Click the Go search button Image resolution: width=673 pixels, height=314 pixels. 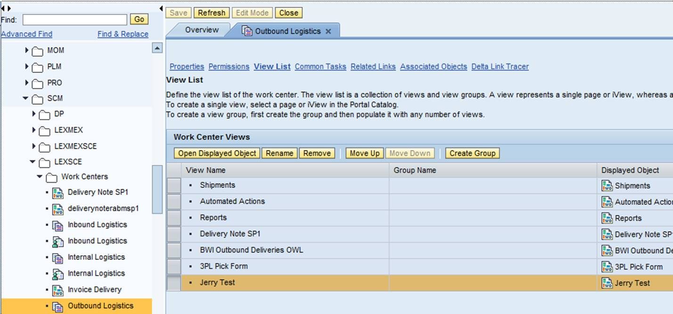click(139, 19)
